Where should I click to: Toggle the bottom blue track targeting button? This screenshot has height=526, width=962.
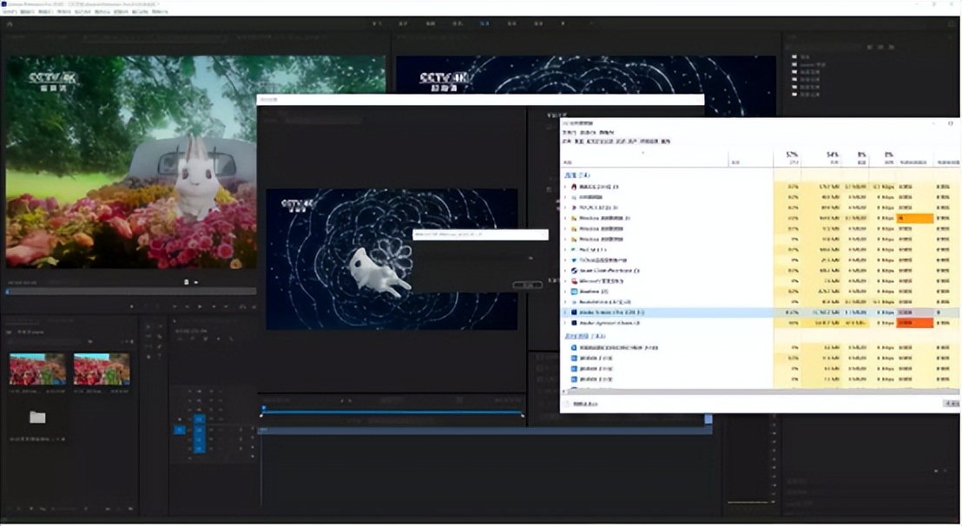click(198, 449)
